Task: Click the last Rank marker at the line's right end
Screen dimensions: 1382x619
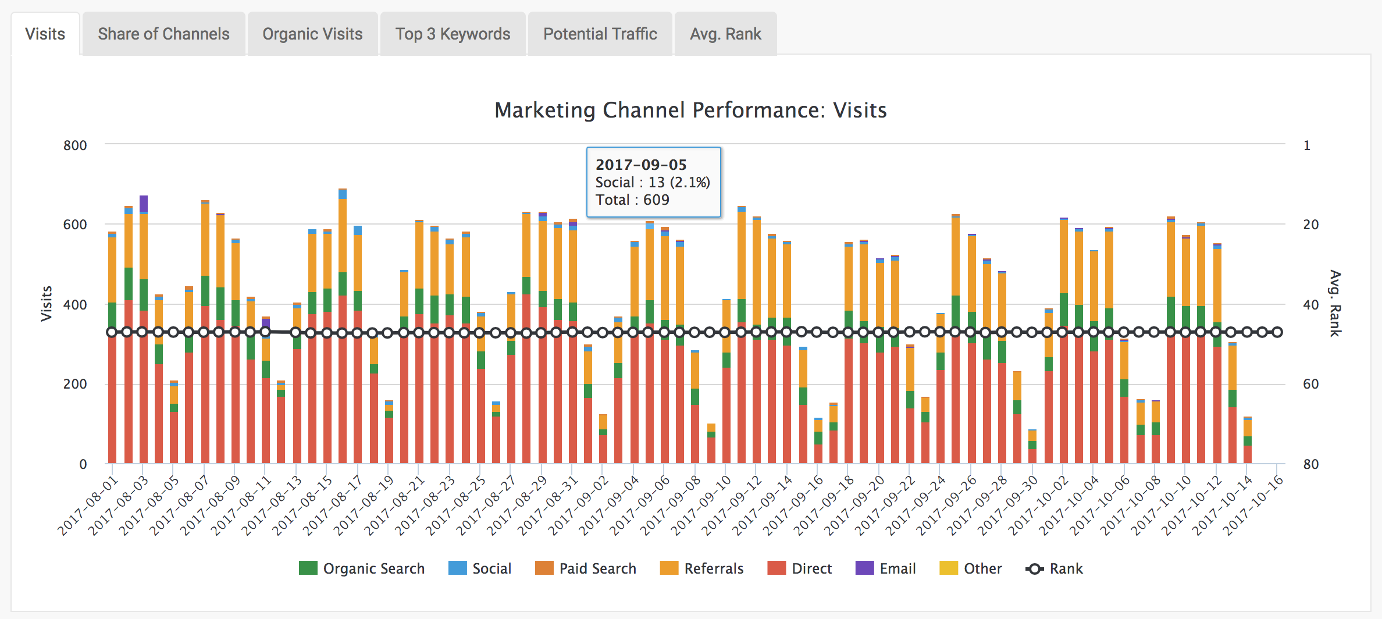Action: coord(1277,332)
